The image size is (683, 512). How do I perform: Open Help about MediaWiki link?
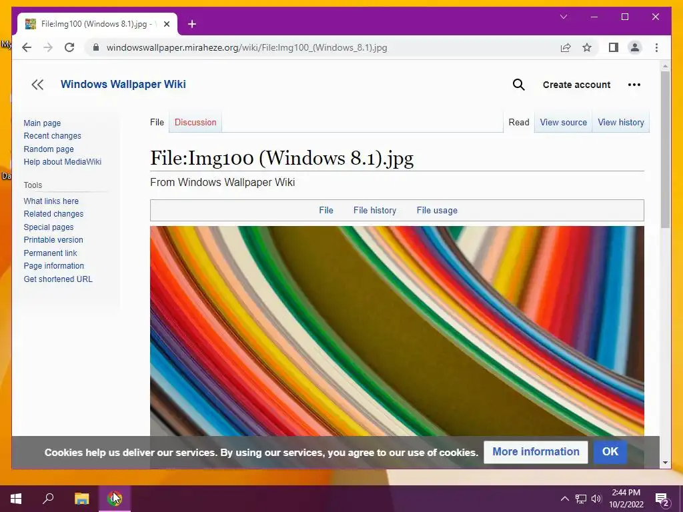click(62, 161)
